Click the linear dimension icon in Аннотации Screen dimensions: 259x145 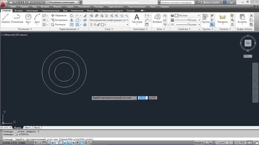point(146,15)
